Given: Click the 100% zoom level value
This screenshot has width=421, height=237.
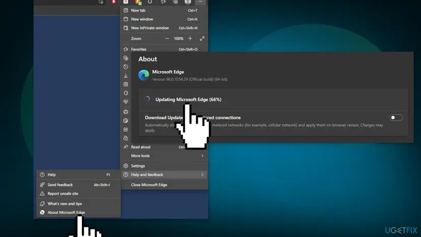Looking at the screenshot, I should pos(178,39).
